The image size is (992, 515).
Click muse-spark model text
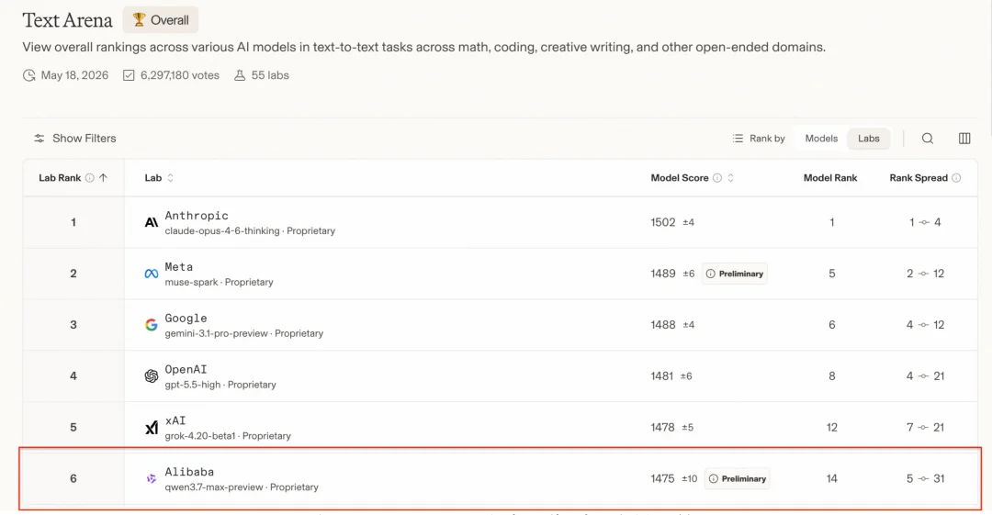click(191, 282)
